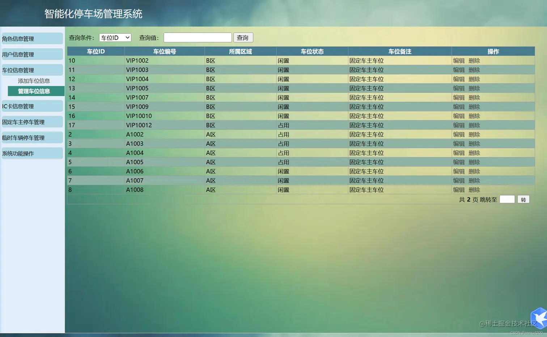Click 删除 for VIP1009 row

point(474,107)
